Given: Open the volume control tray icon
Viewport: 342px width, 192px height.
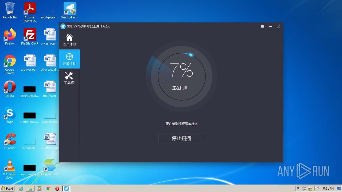Looking at the screenshot, I should (304, 189).
